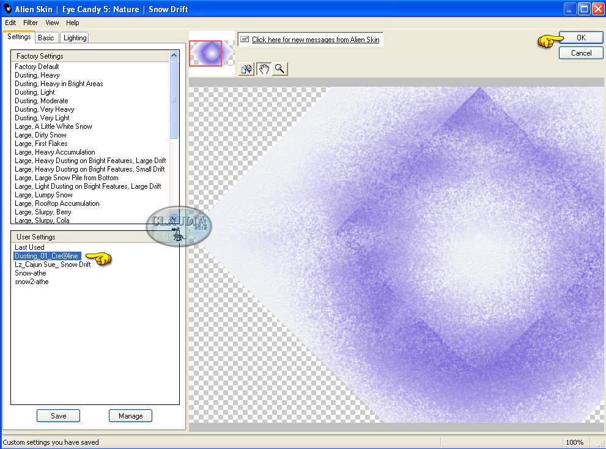Click the 100% zoom level indicator
Screen dimensions: 606x449
[574, 442]
